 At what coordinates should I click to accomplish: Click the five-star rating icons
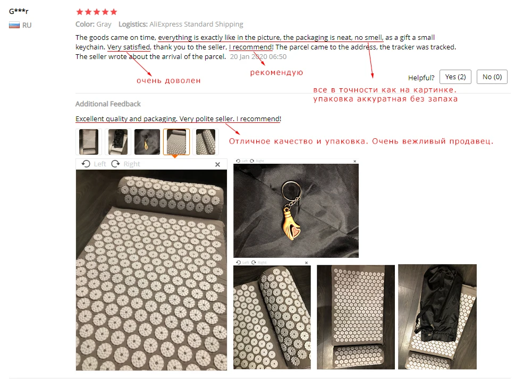point(97,12)
